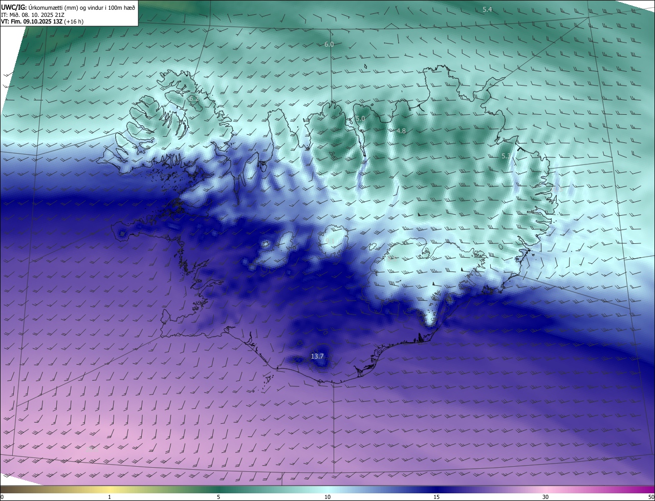
Task: Click the color scale tick label 50
Action: click(x=651, y=497)
